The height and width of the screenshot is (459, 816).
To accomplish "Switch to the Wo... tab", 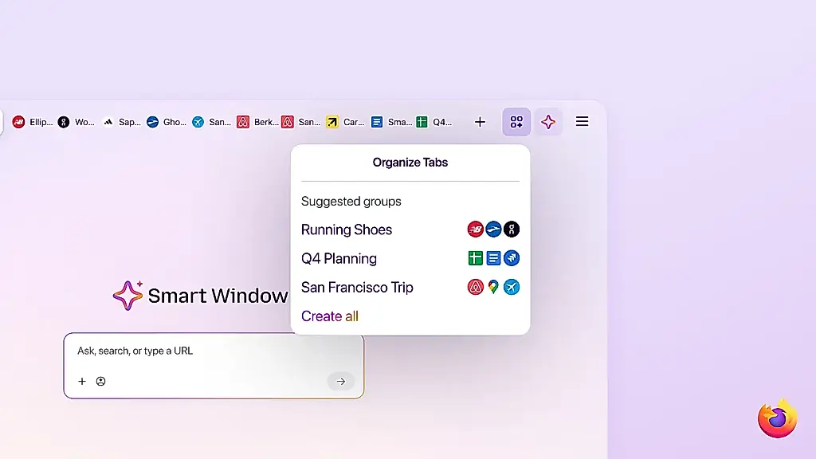I will click(x=76, y=122).
